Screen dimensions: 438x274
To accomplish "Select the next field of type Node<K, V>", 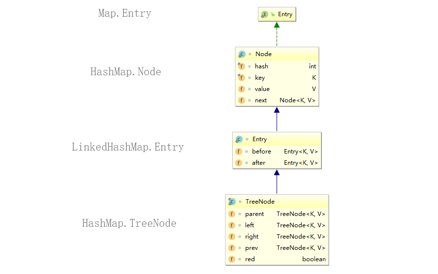I will tap(277, 100).
